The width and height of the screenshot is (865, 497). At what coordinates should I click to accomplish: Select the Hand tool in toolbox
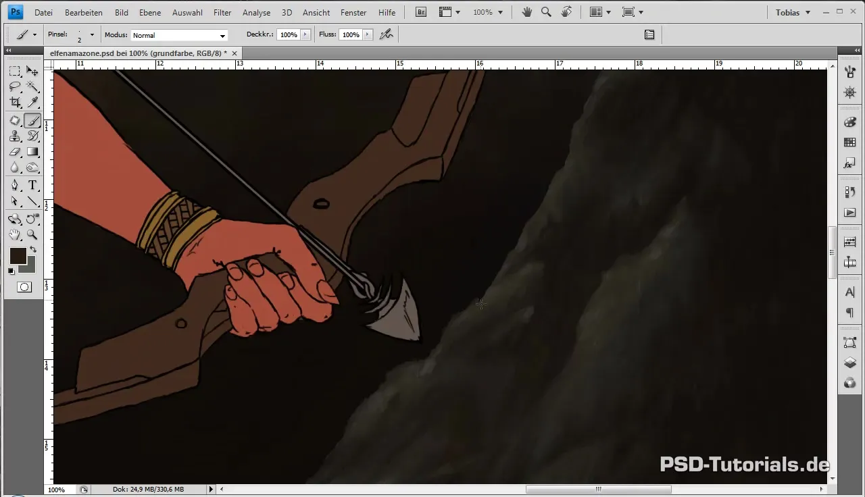15,235
